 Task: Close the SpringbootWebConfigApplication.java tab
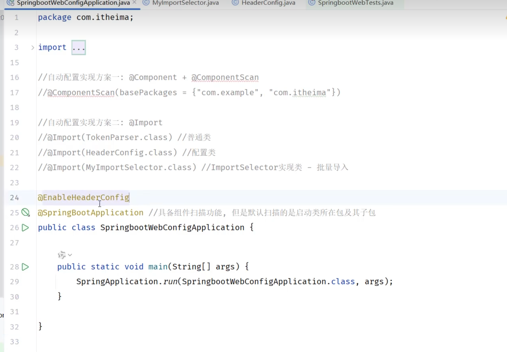pyautogui.click(x=134, y=2)
